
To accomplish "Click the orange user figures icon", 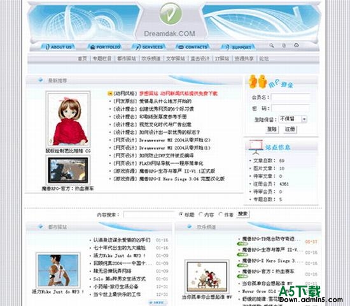I will click(258, 82).
